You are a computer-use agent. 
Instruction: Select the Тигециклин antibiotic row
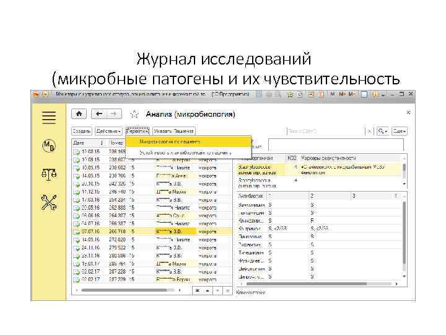pyautogui.click(x=320, y=252)
